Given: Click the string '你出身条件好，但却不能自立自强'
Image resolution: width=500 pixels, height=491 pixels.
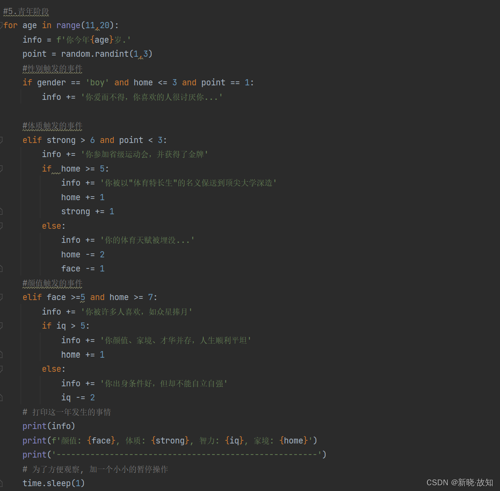Looking at the screenshot, I should pos(163,383).
